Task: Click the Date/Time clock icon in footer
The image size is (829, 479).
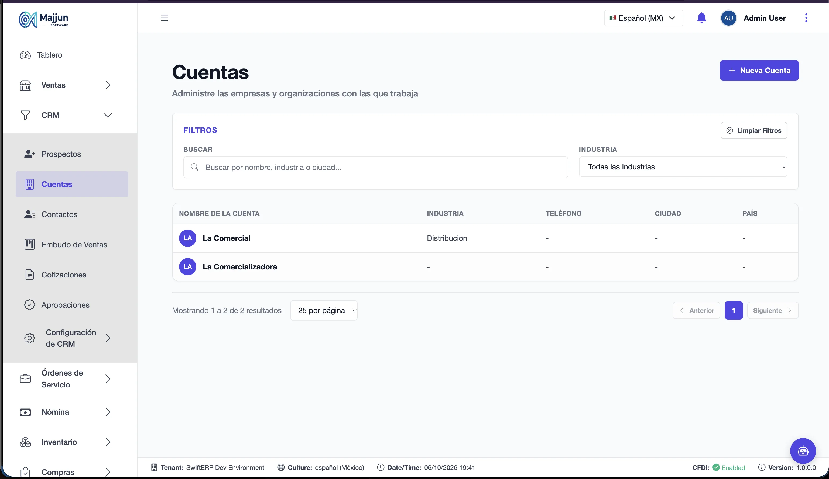Action: (x=381, y=467)
